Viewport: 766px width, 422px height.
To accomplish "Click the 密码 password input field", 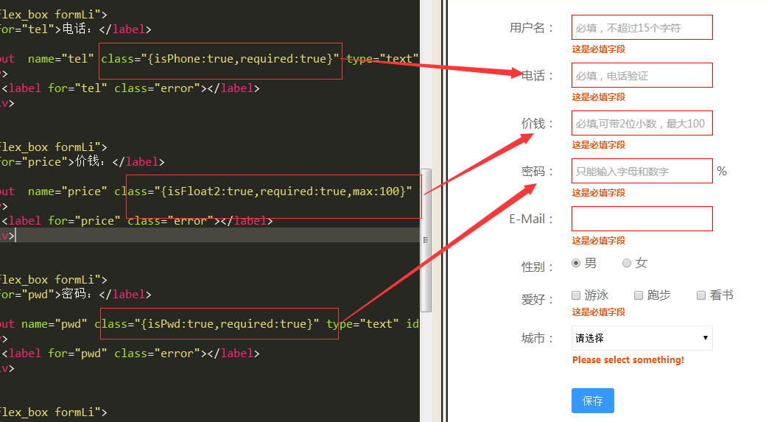I will tap(642, 171).
